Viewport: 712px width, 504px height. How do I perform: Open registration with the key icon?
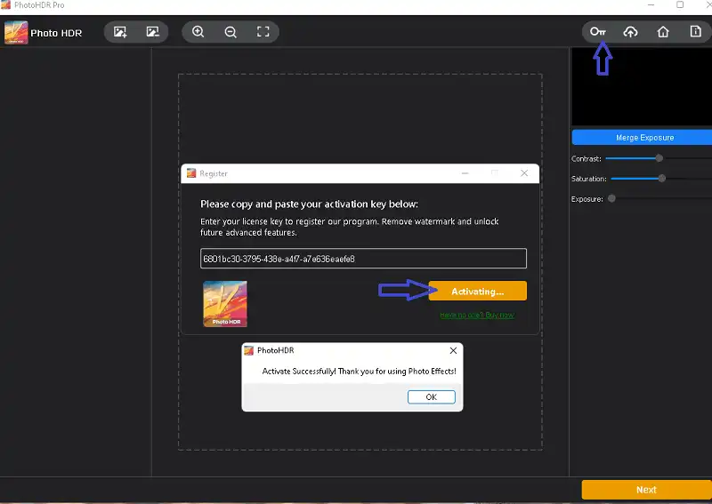[x=598, y=33]
